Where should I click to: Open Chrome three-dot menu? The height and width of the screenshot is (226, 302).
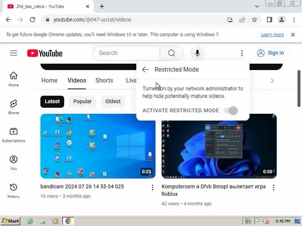[x=294, y=20]
